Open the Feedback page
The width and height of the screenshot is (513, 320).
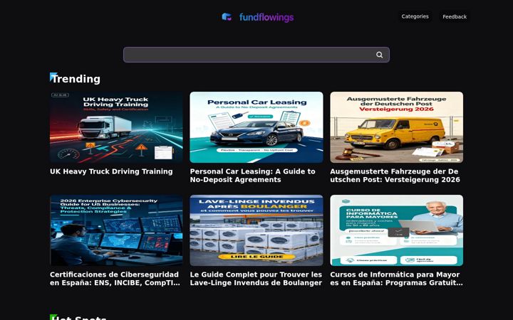[455, 16]
